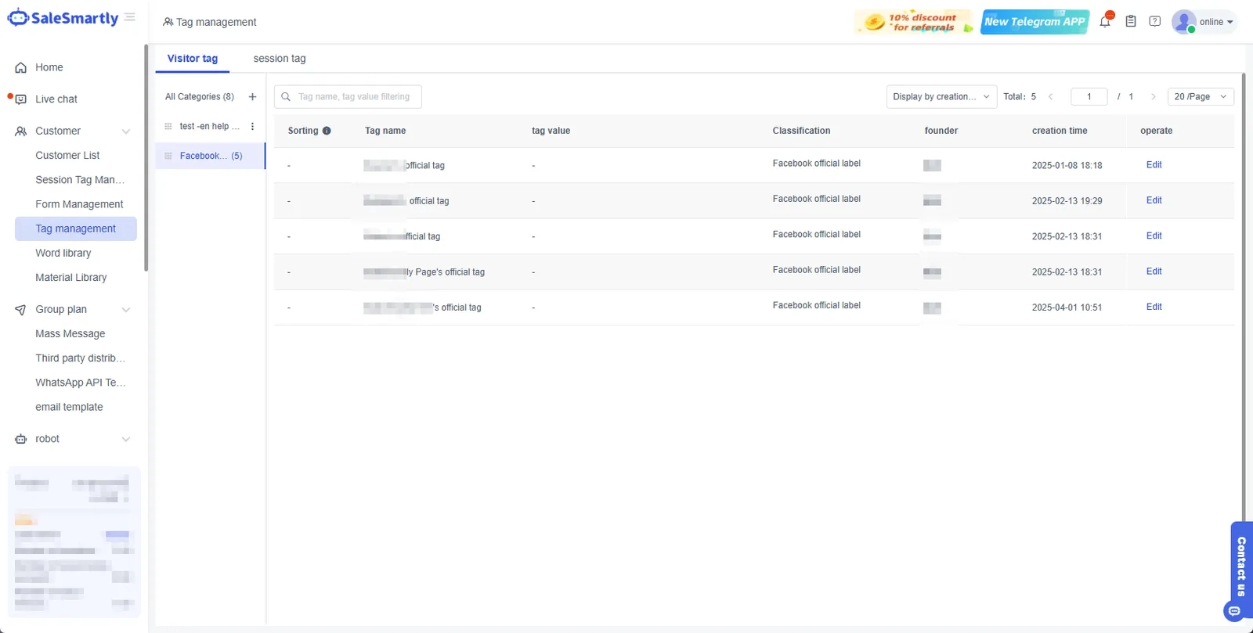Click the Live chat icon in sidebar
This screenshot has width=1253, height=633.
[21, 99]
